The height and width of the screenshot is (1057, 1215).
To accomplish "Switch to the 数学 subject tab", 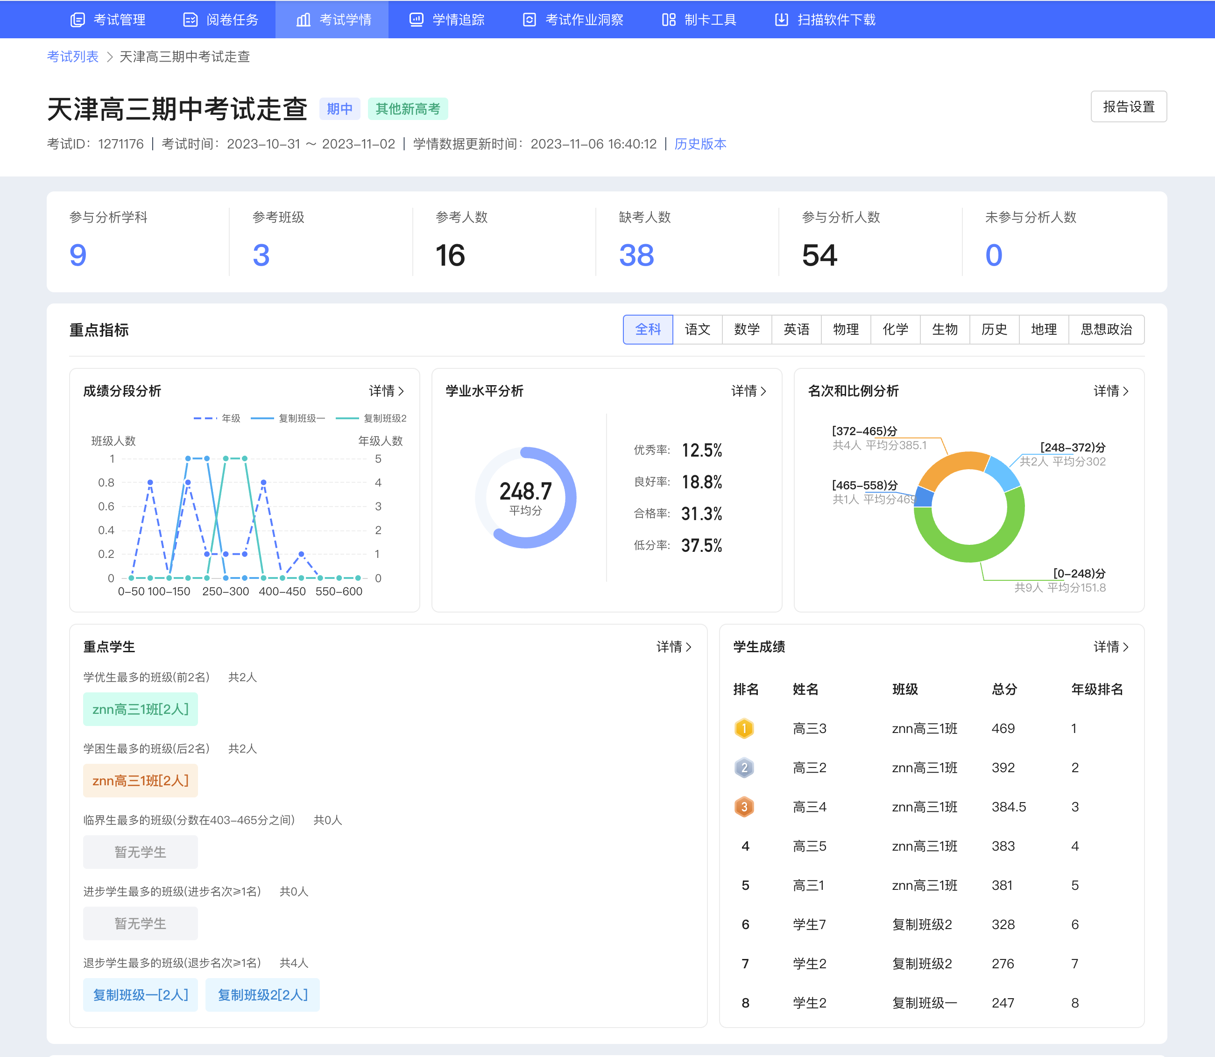I will click(747, 329).
